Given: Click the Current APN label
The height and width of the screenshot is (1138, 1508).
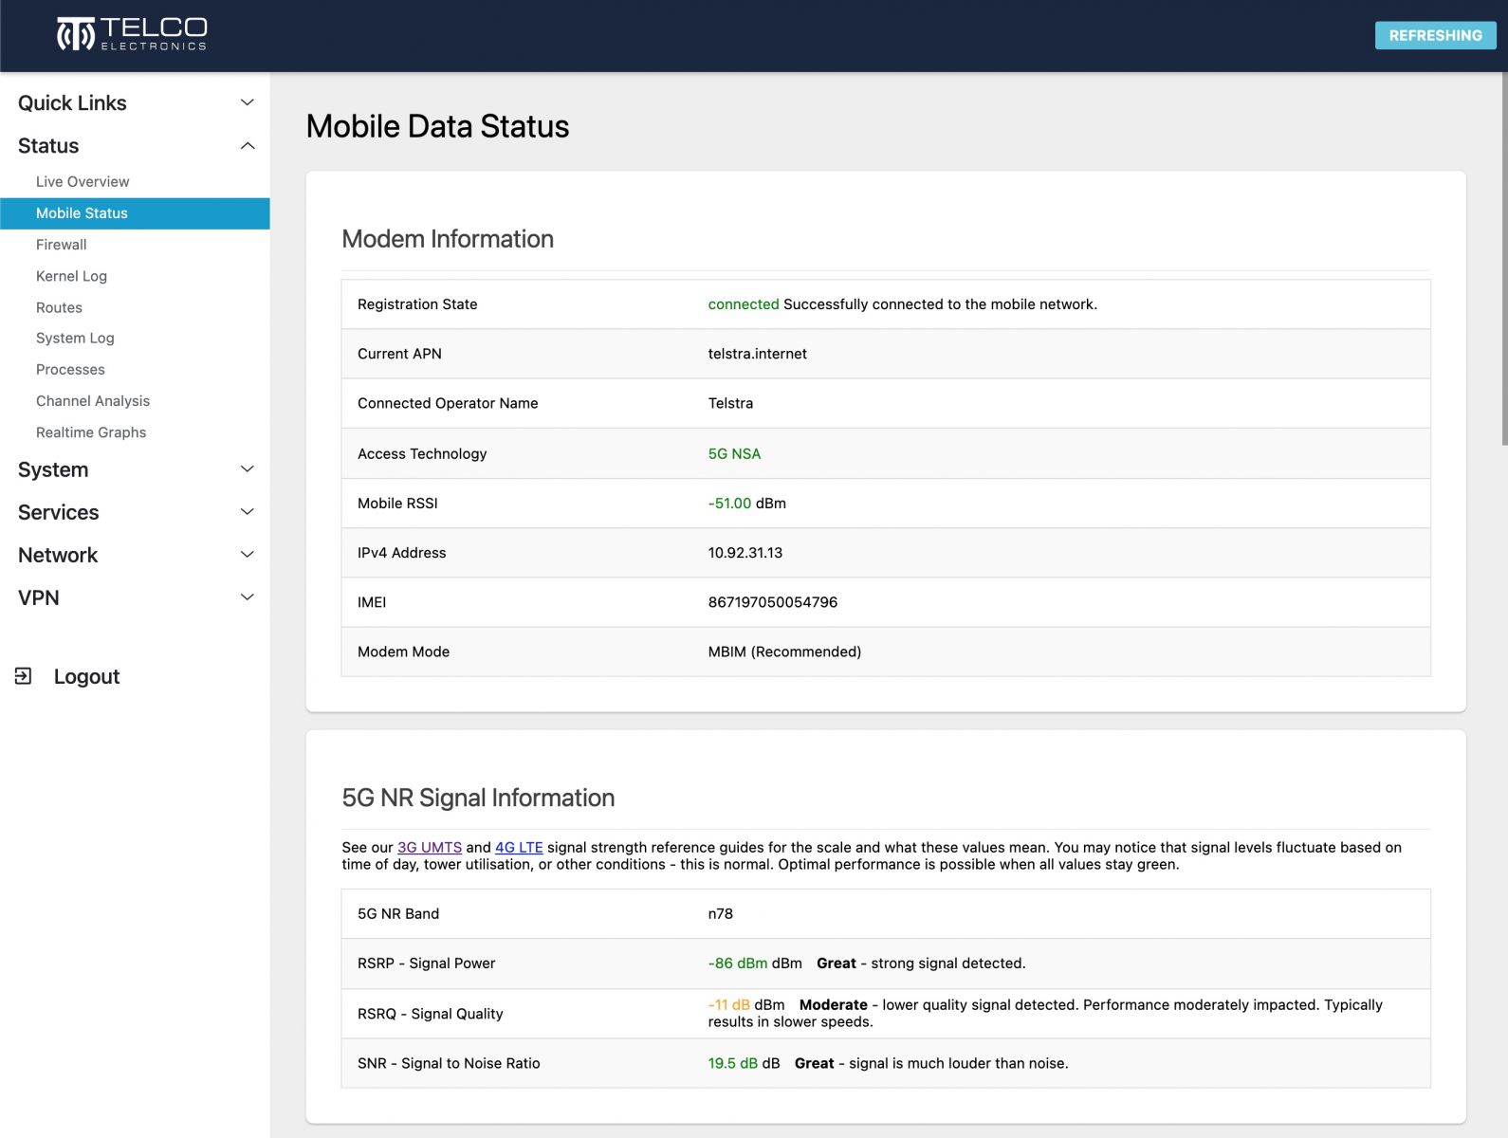Looking at the screenshot, I should click(x=399, y=354).
